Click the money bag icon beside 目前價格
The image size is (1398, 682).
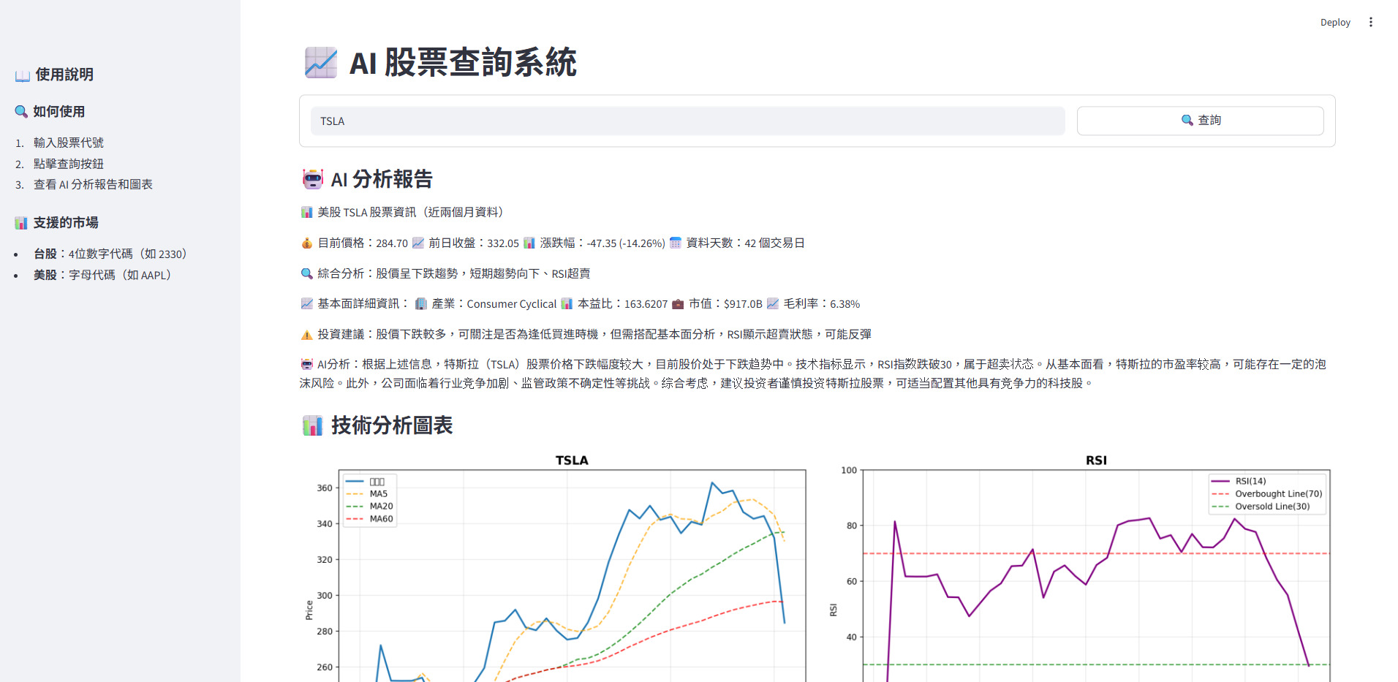pos(306,243)
